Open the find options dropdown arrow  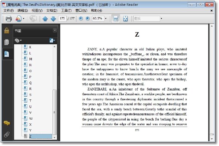click(x=161, y=18)
